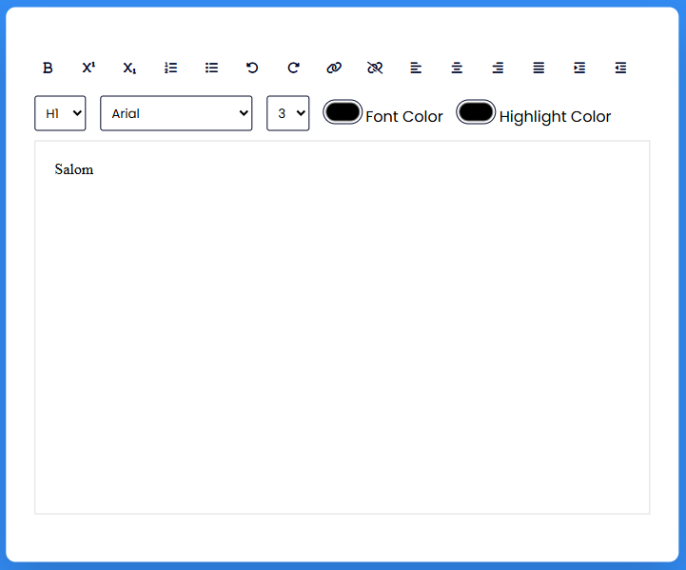Insert a hyperlink
The width and height of the screenshot is (686, 570).
[x=334, y=68]
